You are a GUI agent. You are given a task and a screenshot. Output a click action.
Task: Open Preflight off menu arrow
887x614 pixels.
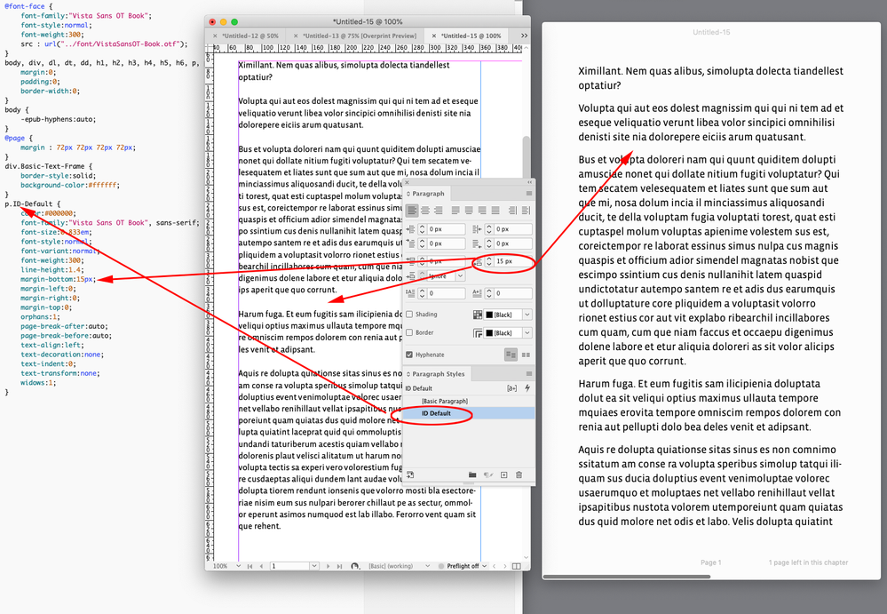click(485, 566)
